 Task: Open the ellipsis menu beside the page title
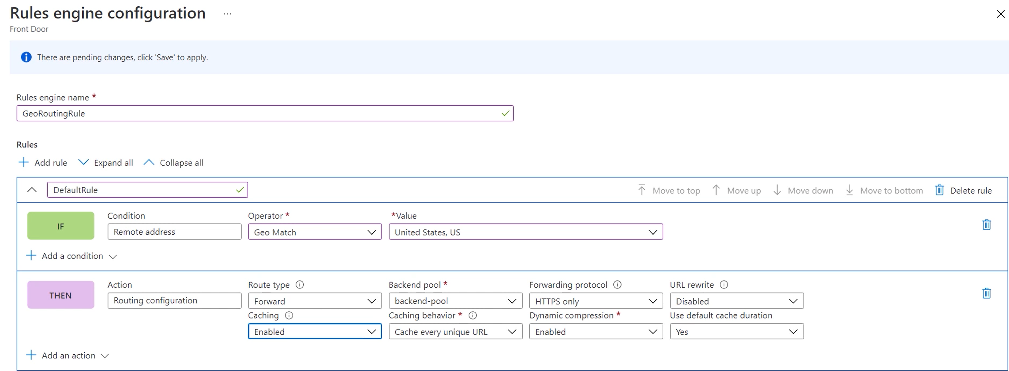(x=227, y=14)
